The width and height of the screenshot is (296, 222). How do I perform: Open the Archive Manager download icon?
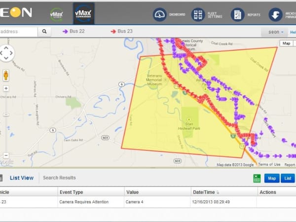275,14
